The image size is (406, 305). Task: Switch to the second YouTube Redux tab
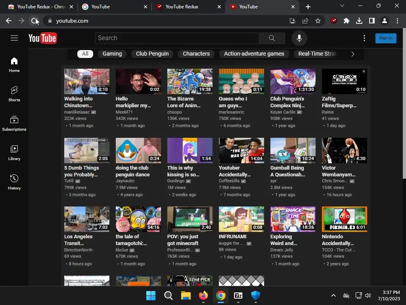(188, 7)
